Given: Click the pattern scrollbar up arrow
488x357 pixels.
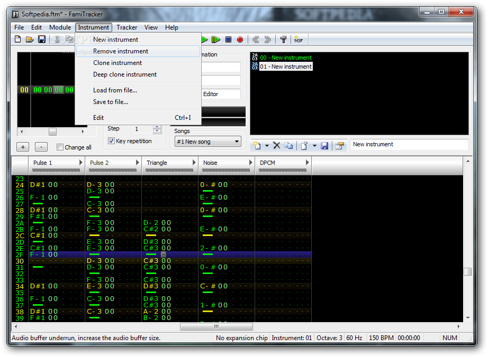Looking at the screenshot, I should [468, 161].
